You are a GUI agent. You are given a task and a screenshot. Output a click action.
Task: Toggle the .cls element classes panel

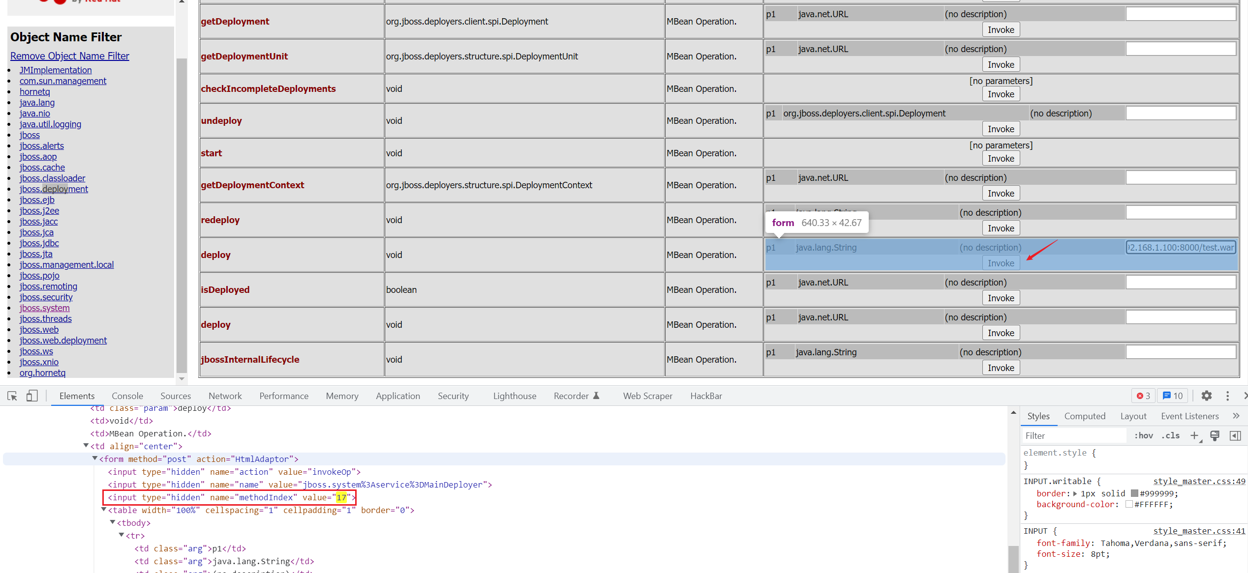pyautogui.click(x=1170, y=435)
